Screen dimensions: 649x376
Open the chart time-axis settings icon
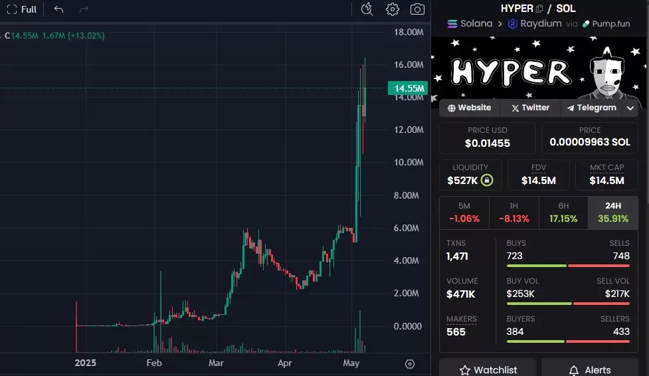pos(410,363)
